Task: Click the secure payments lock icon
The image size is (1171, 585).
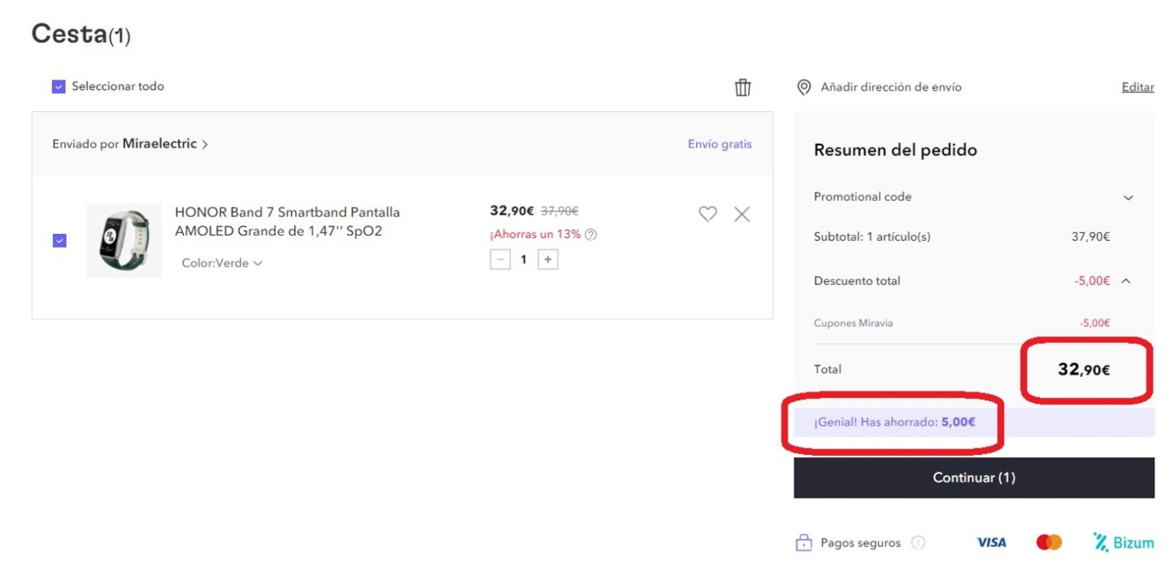Action: point(804,543)
